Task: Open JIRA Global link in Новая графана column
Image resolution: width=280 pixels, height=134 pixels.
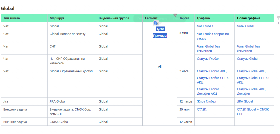Action: coord(245,101)
